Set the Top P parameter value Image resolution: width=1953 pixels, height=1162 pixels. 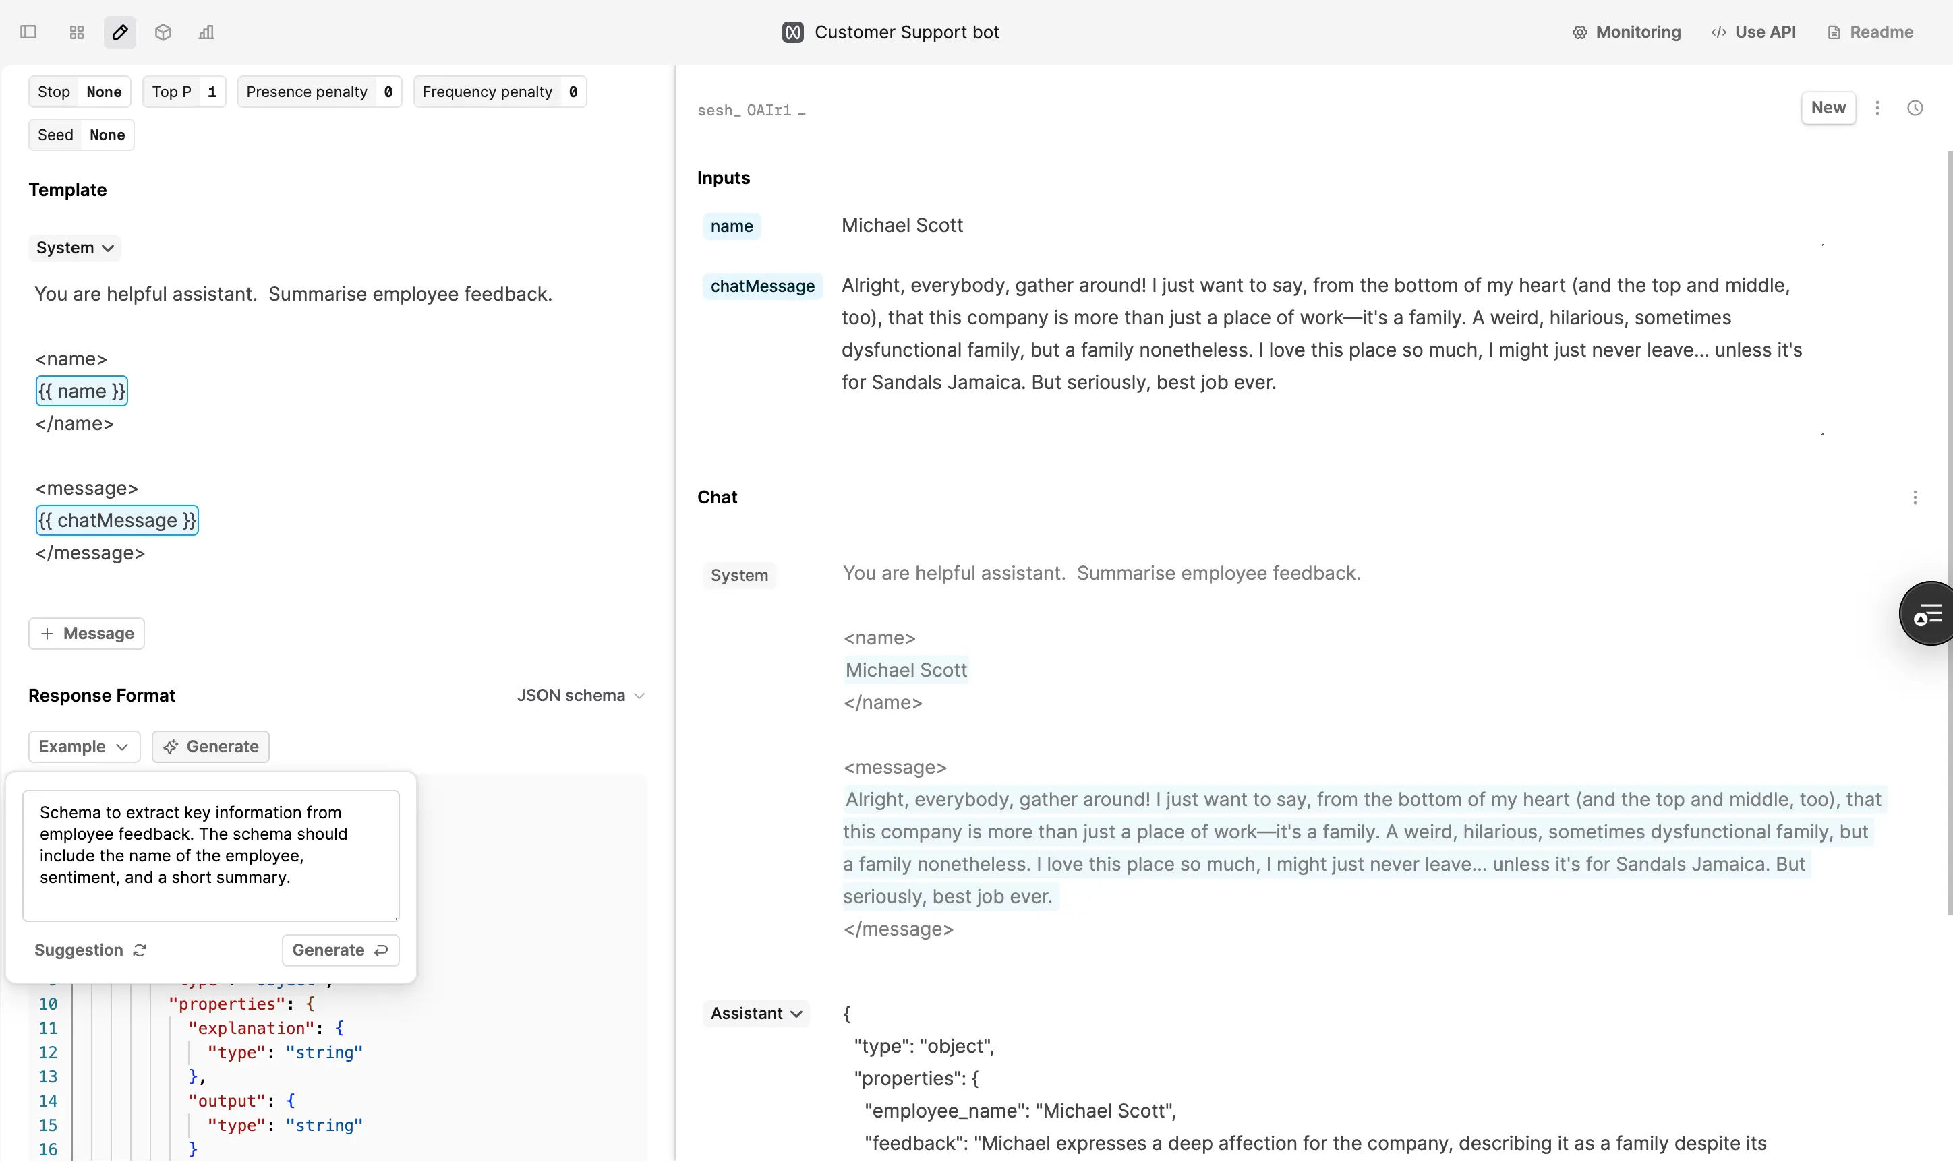coord(212,92)
